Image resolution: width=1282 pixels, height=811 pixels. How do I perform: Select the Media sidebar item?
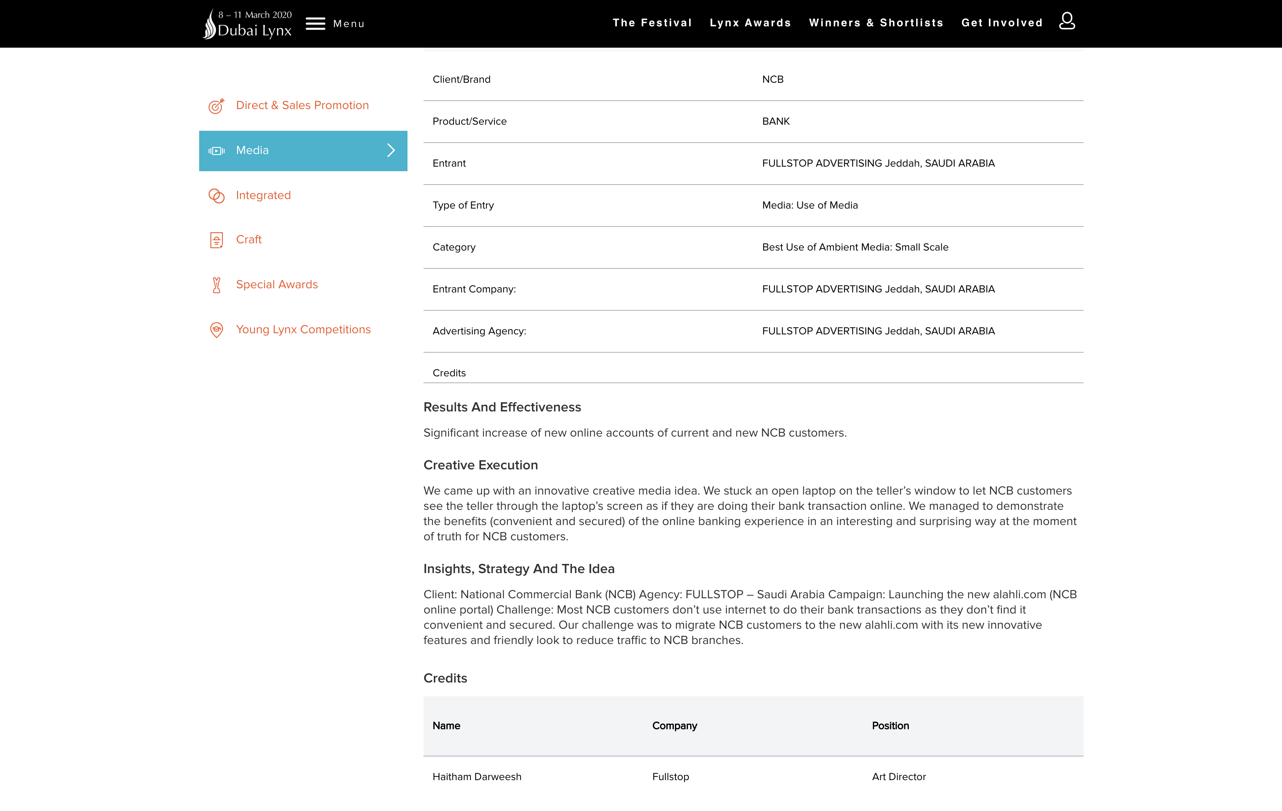point(303,151)
